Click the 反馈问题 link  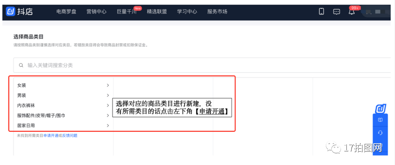pos(70,136)
